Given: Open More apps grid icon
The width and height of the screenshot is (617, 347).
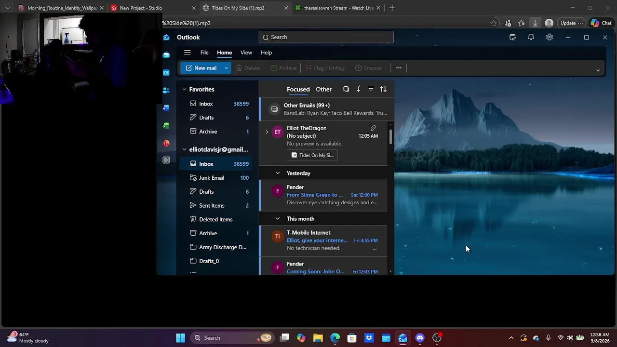Looking at the screenshot, I should 166,160.
